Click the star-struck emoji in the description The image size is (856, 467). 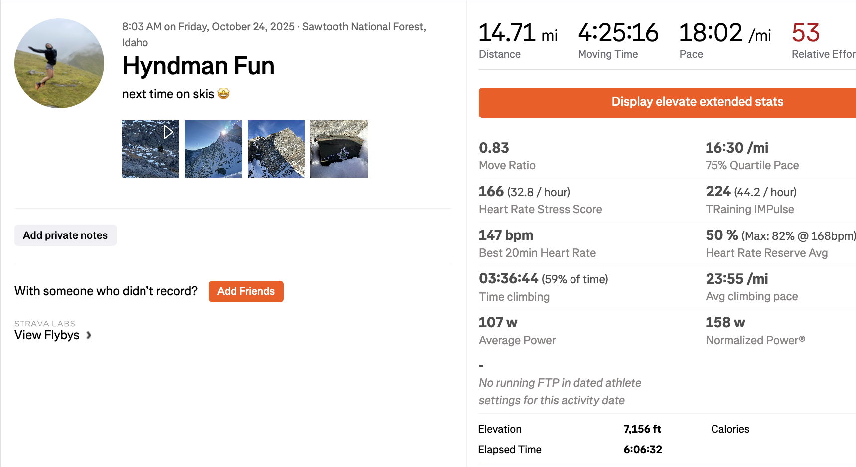(x=224, y=94)
